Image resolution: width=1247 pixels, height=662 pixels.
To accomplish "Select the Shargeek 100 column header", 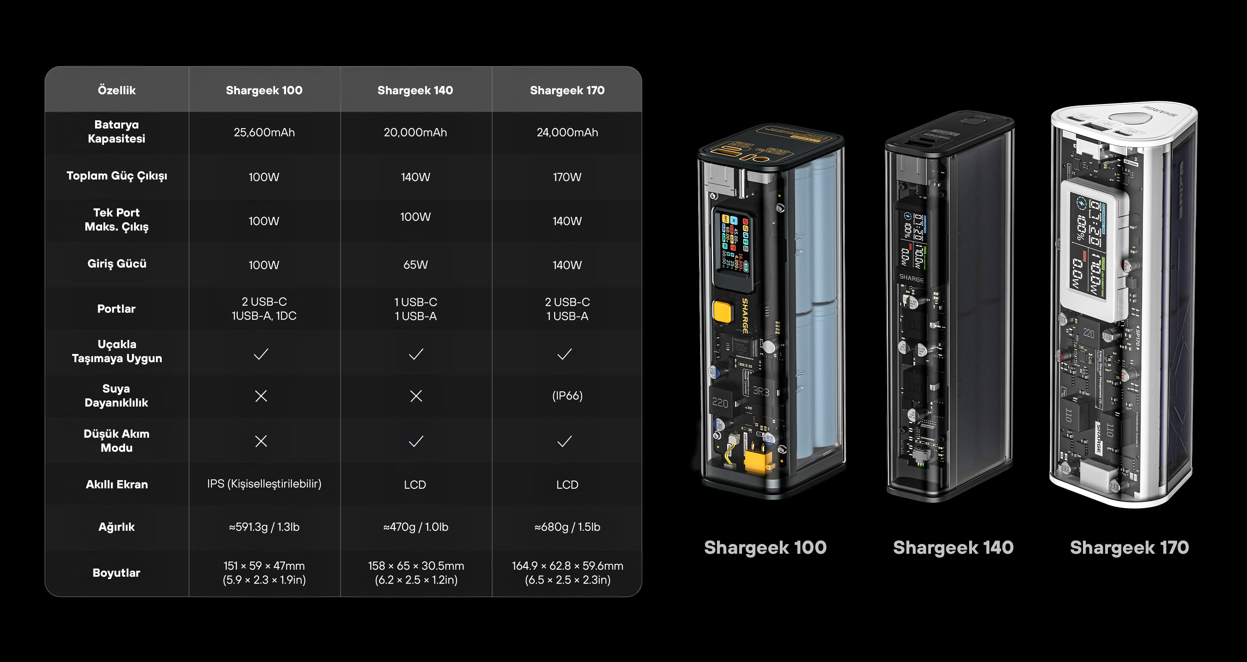I will [x=264, y=90].
